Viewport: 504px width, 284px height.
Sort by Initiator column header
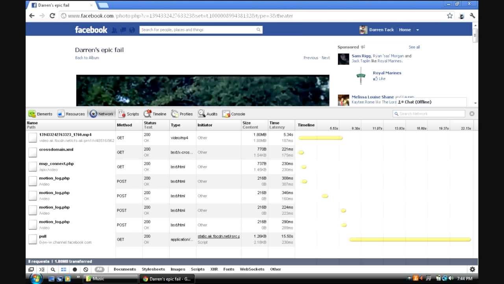pyautogui.click(x=219, y=125)
